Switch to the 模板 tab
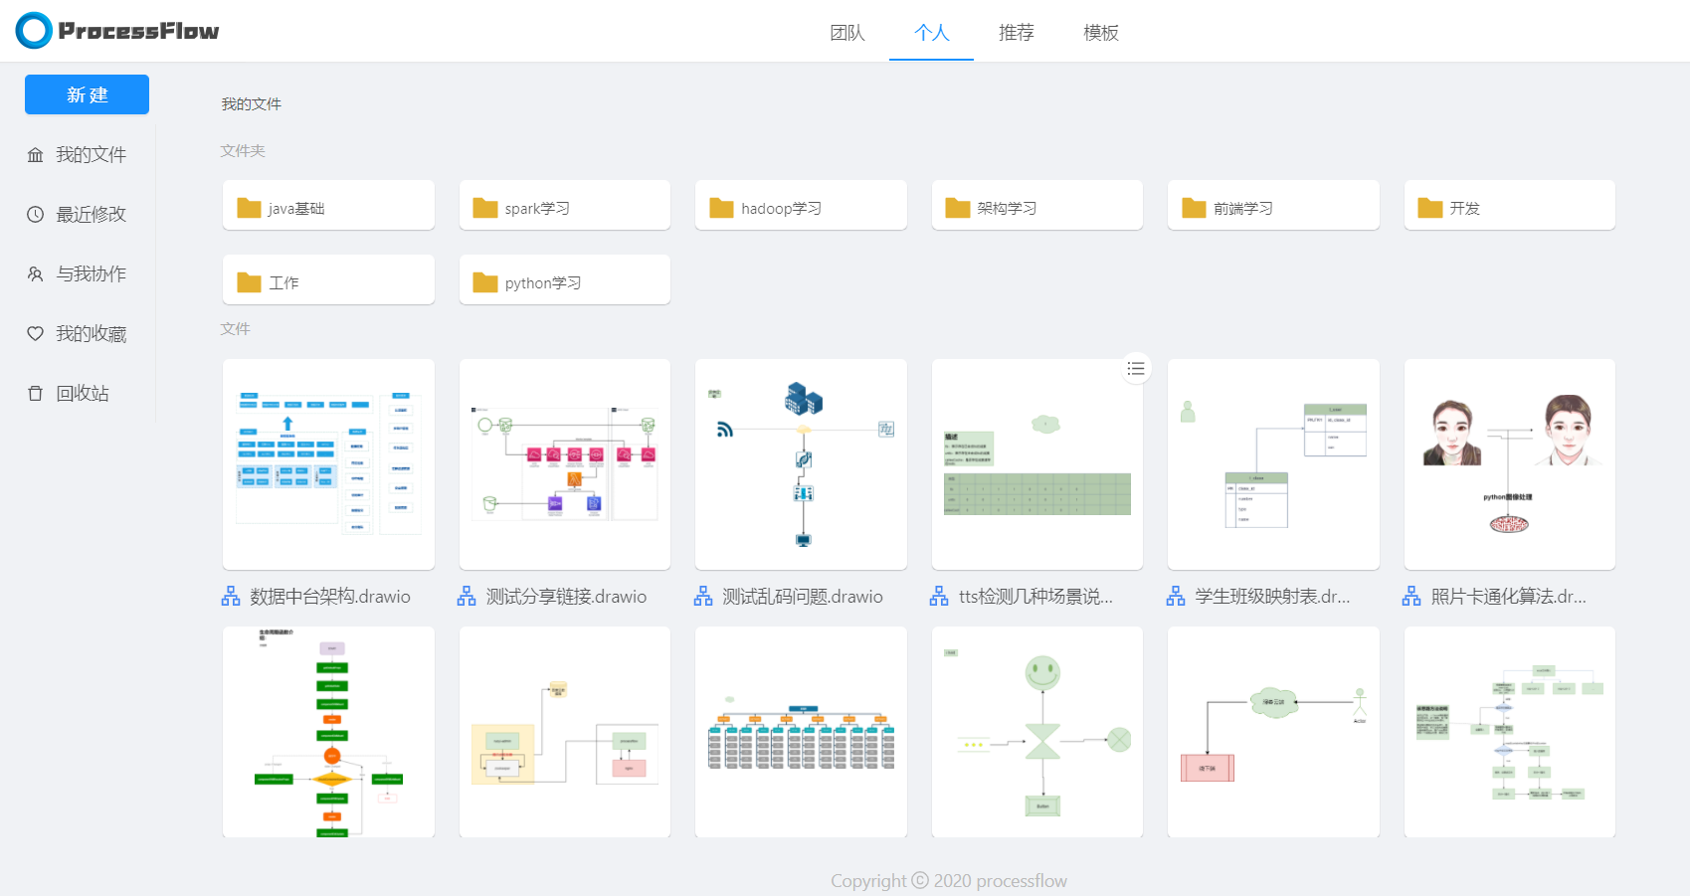 (1100, 33)
